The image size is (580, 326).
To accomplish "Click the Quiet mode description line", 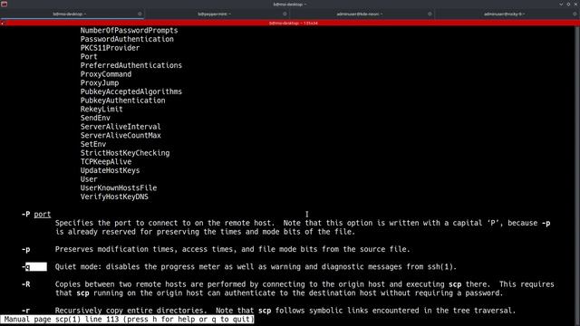I will pyautogui.click(x=256, y=267).
